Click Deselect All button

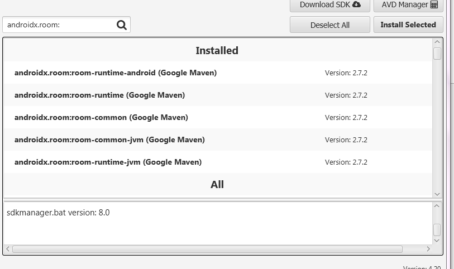pos(330,25)
